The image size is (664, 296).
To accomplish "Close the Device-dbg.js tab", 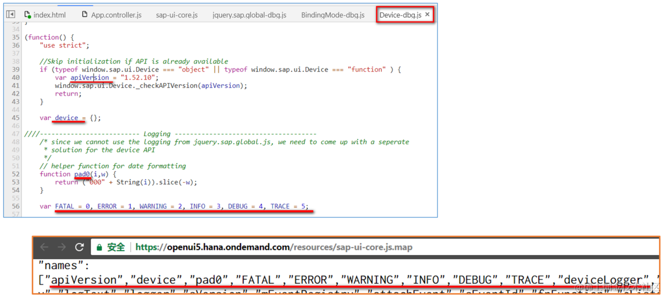I will click(427, 14).
